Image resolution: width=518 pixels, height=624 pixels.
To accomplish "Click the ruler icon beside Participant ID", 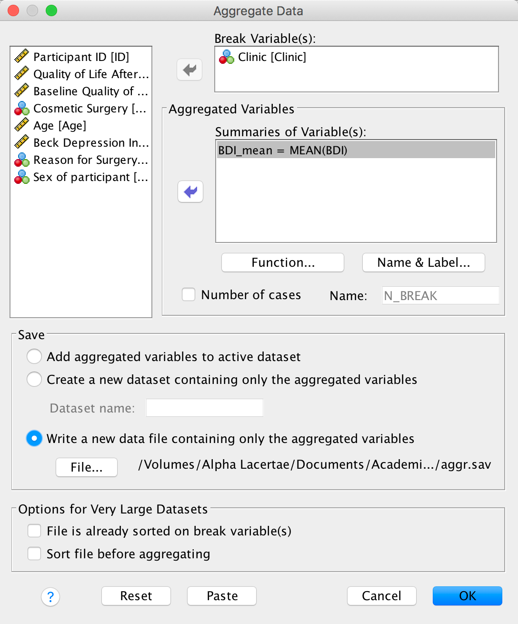I will [x=21, y=57].
